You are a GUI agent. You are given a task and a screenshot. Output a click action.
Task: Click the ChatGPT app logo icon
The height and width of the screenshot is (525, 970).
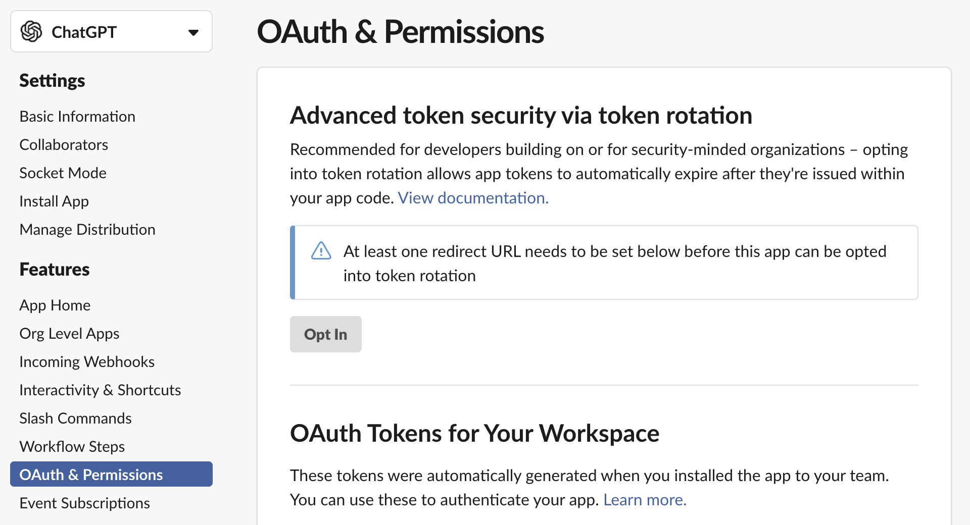[31, 32]
